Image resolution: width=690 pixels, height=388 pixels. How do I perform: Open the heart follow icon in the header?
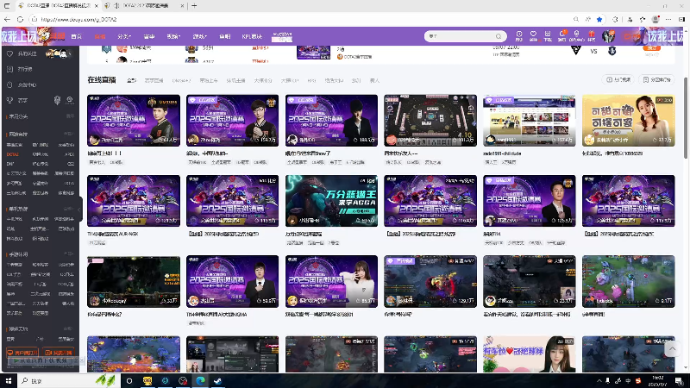[x=533, y=35]
